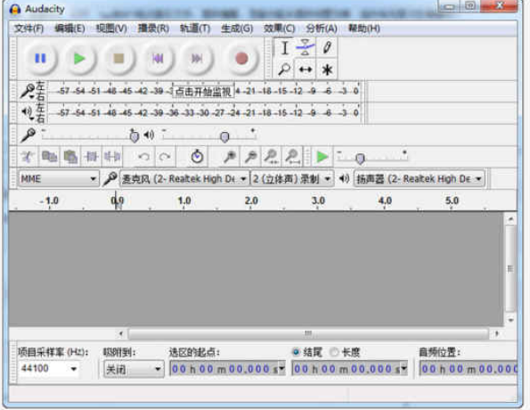Click the selection end time field
The height and width of the screenshot is (410, 530).
point(349,368)
